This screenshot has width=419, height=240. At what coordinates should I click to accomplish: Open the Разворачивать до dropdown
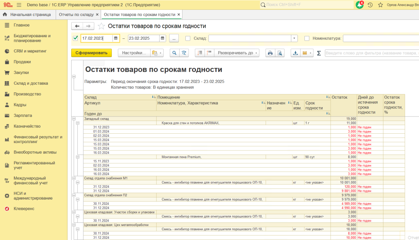click(x=237, y=53)
